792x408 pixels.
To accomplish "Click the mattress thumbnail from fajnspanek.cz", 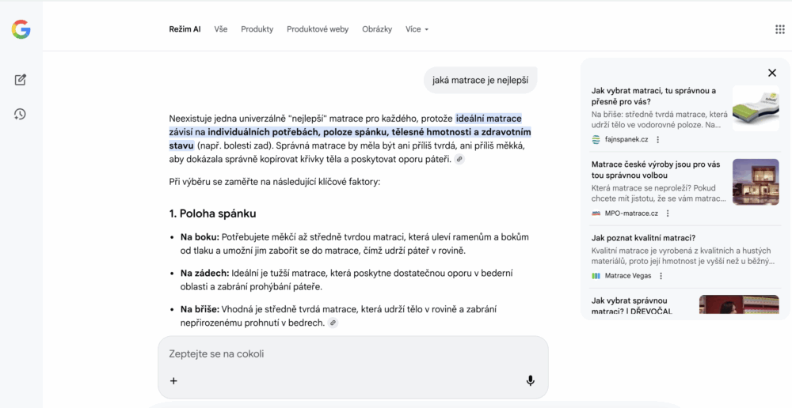I will (755, 108).
